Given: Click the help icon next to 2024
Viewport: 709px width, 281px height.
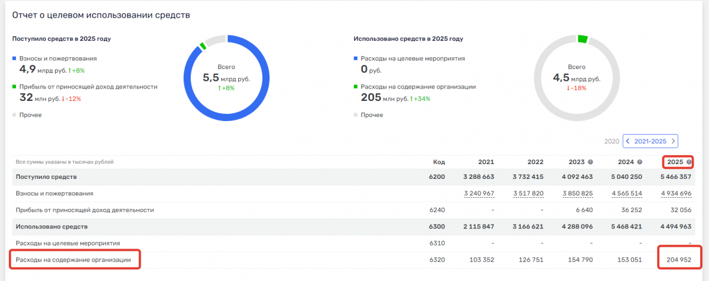Looking at the screenshot, I should 640,162.
